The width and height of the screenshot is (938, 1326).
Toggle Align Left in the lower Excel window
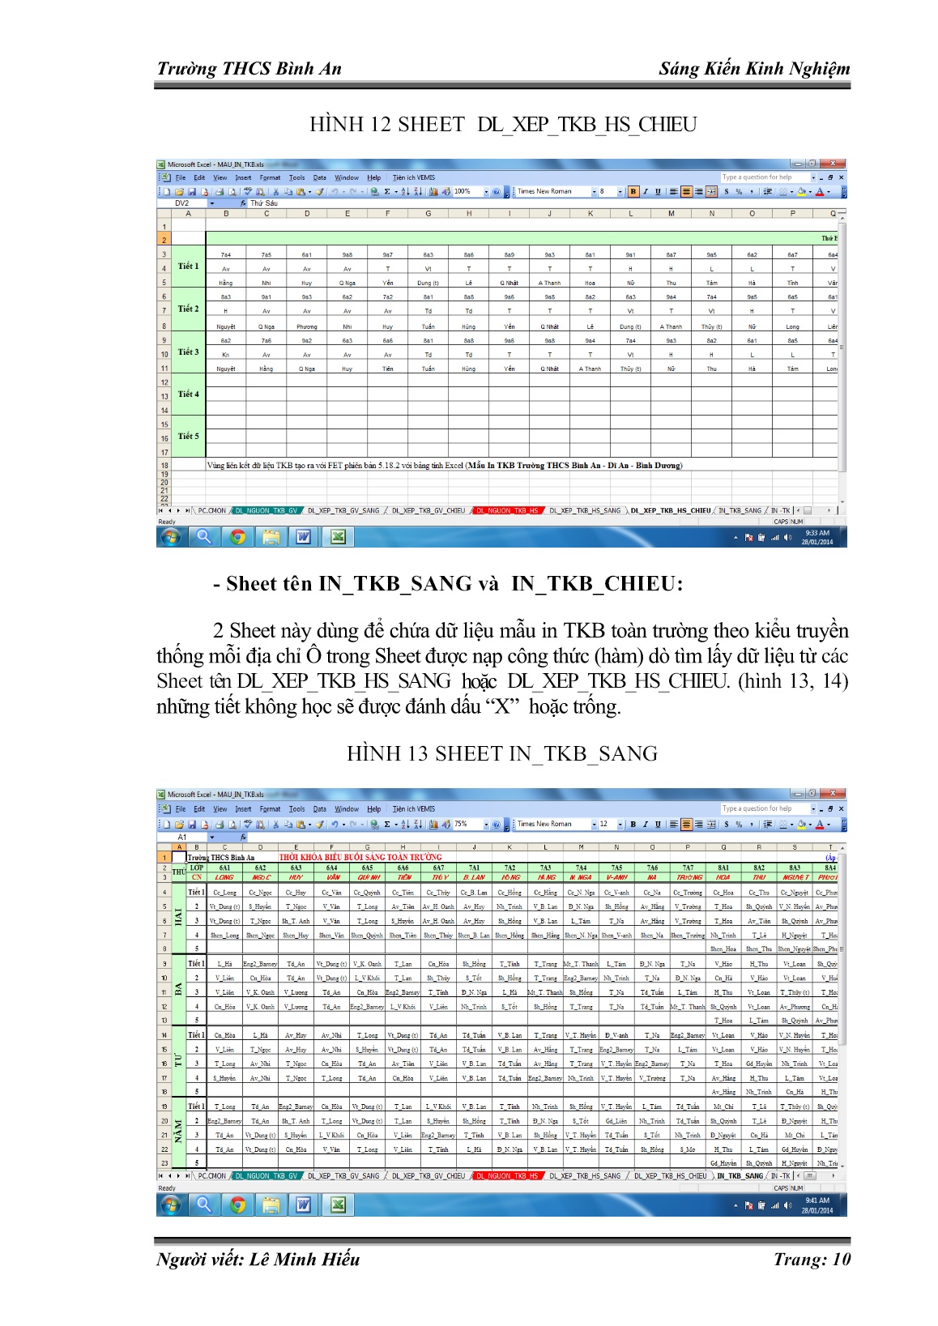click(x=673, y=824)
